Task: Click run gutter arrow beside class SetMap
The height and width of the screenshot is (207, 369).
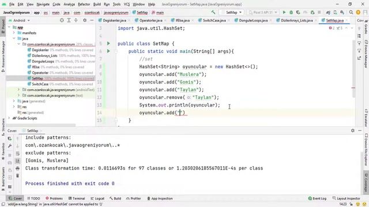Action: coord(108,44)
